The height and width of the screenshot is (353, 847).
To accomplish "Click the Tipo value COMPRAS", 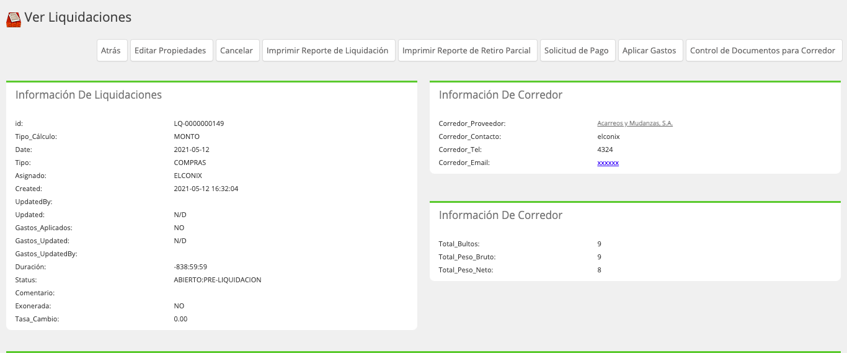I will click(x=190, y=163).
